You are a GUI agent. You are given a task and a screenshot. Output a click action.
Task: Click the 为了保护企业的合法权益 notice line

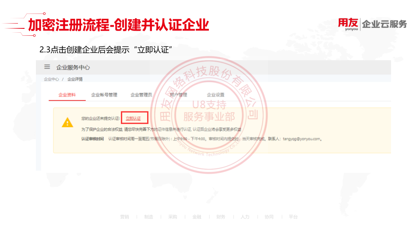click(161, 129)
